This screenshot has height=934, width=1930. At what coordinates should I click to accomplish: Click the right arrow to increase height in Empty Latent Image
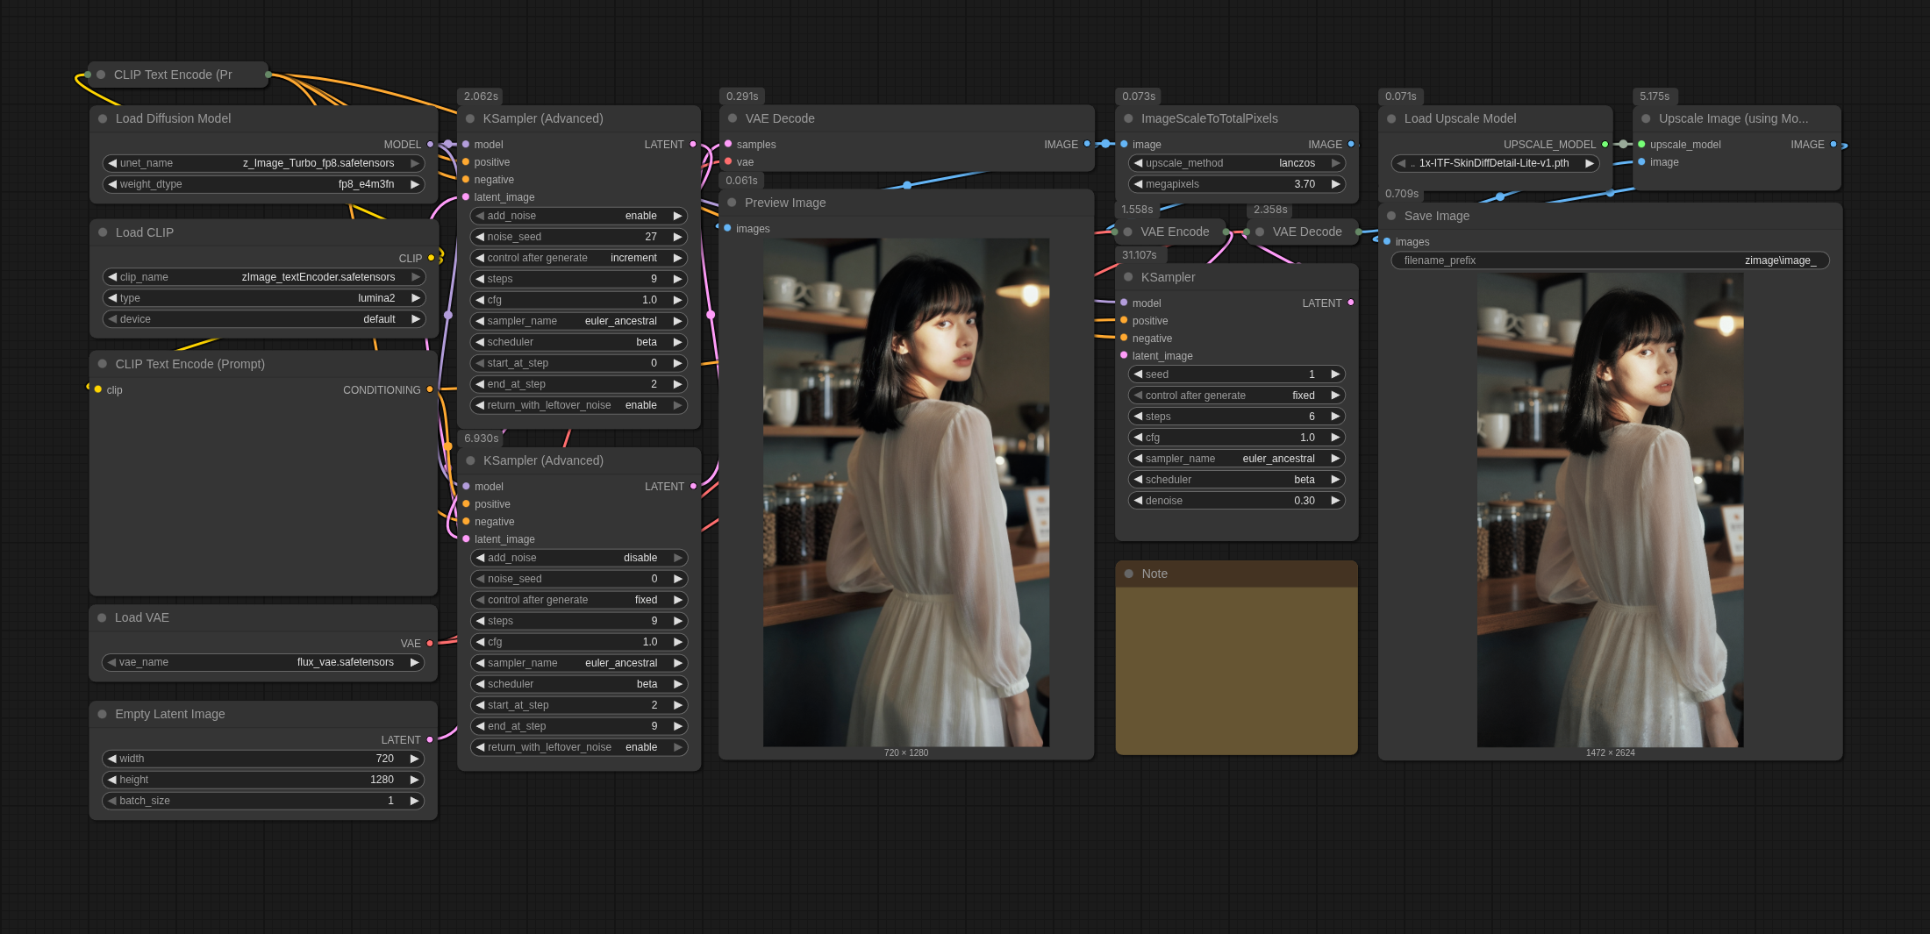[414, 780]
